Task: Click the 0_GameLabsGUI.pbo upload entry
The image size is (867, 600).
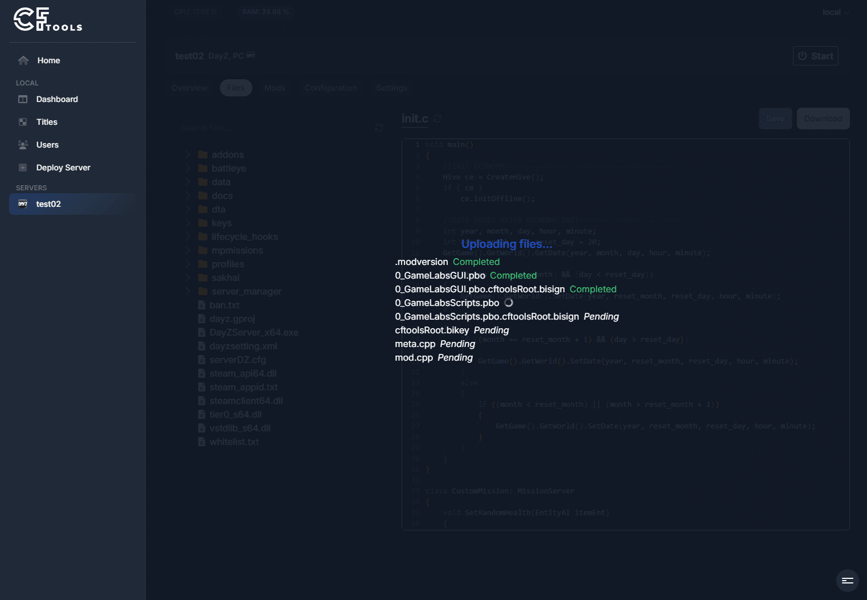Action: [x=465, y=275]
